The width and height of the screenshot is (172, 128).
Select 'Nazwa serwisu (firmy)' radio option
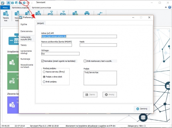point(44,73)
